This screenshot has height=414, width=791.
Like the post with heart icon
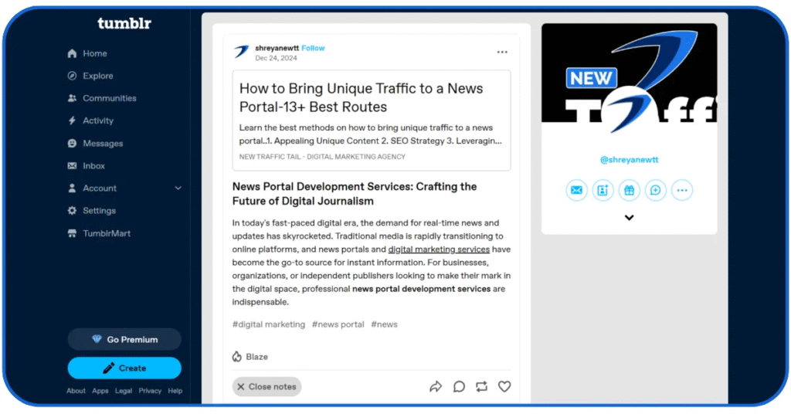pyautogui.click(x=504, y=386)
